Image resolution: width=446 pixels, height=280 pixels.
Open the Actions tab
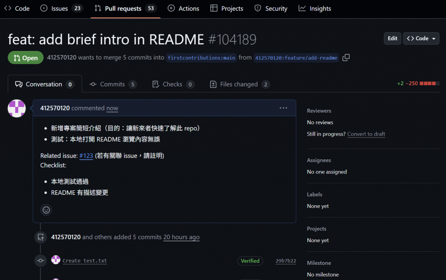183,9
